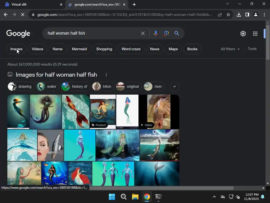This screenshot has height=203, width=270.
Task: Toggle the Chrome side panel
Action: 247,15
